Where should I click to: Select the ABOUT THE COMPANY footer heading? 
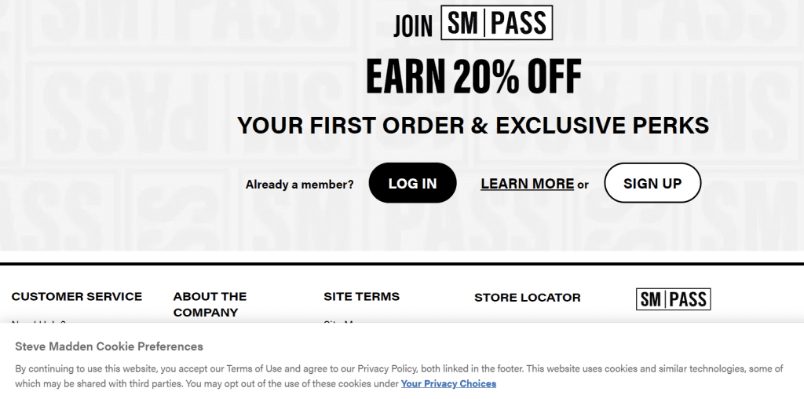coord(210,304)
